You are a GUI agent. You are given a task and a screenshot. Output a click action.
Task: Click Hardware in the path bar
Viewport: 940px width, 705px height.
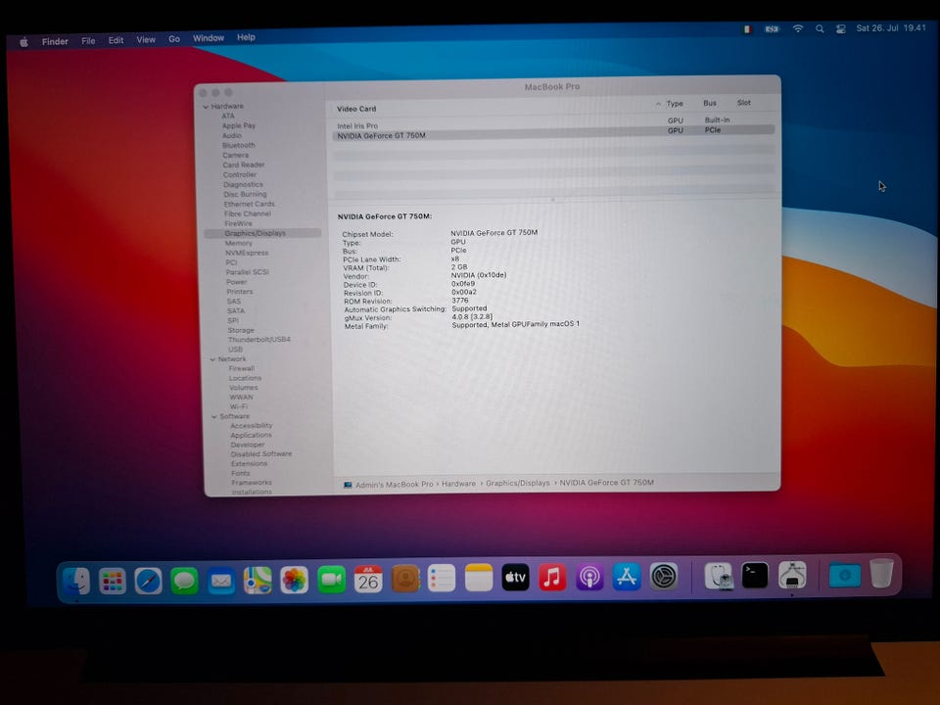[458, 483]
